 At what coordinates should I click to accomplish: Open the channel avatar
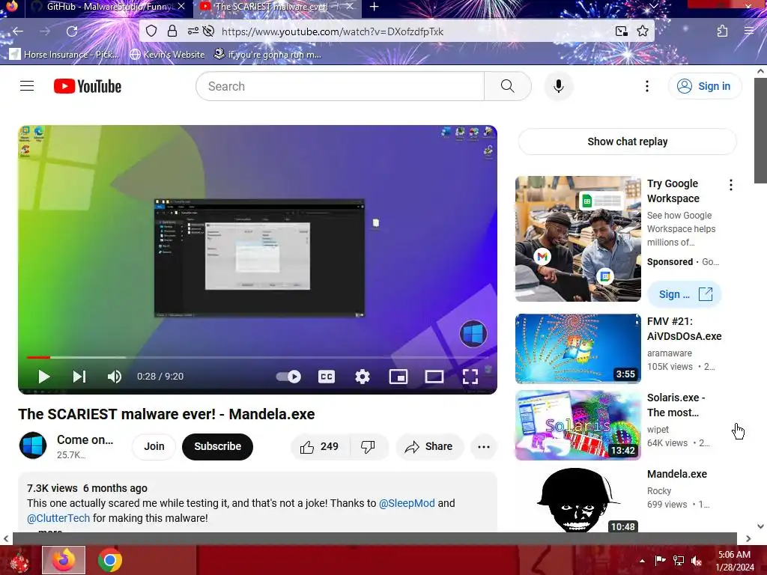coord(33,445)
